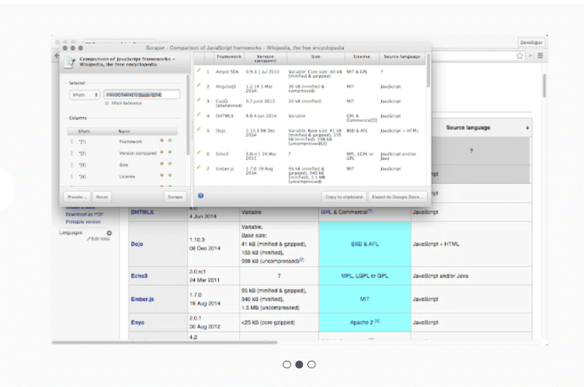Click the pencil icon beside CupQ row
The width and height of the screenshot is (584, 387).
tap(199, 100)
